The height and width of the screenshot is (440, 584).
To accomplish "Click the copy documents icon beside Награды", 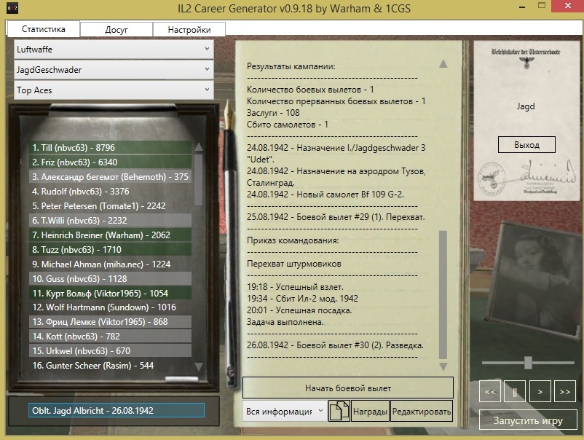I will [x=339, y=411].
